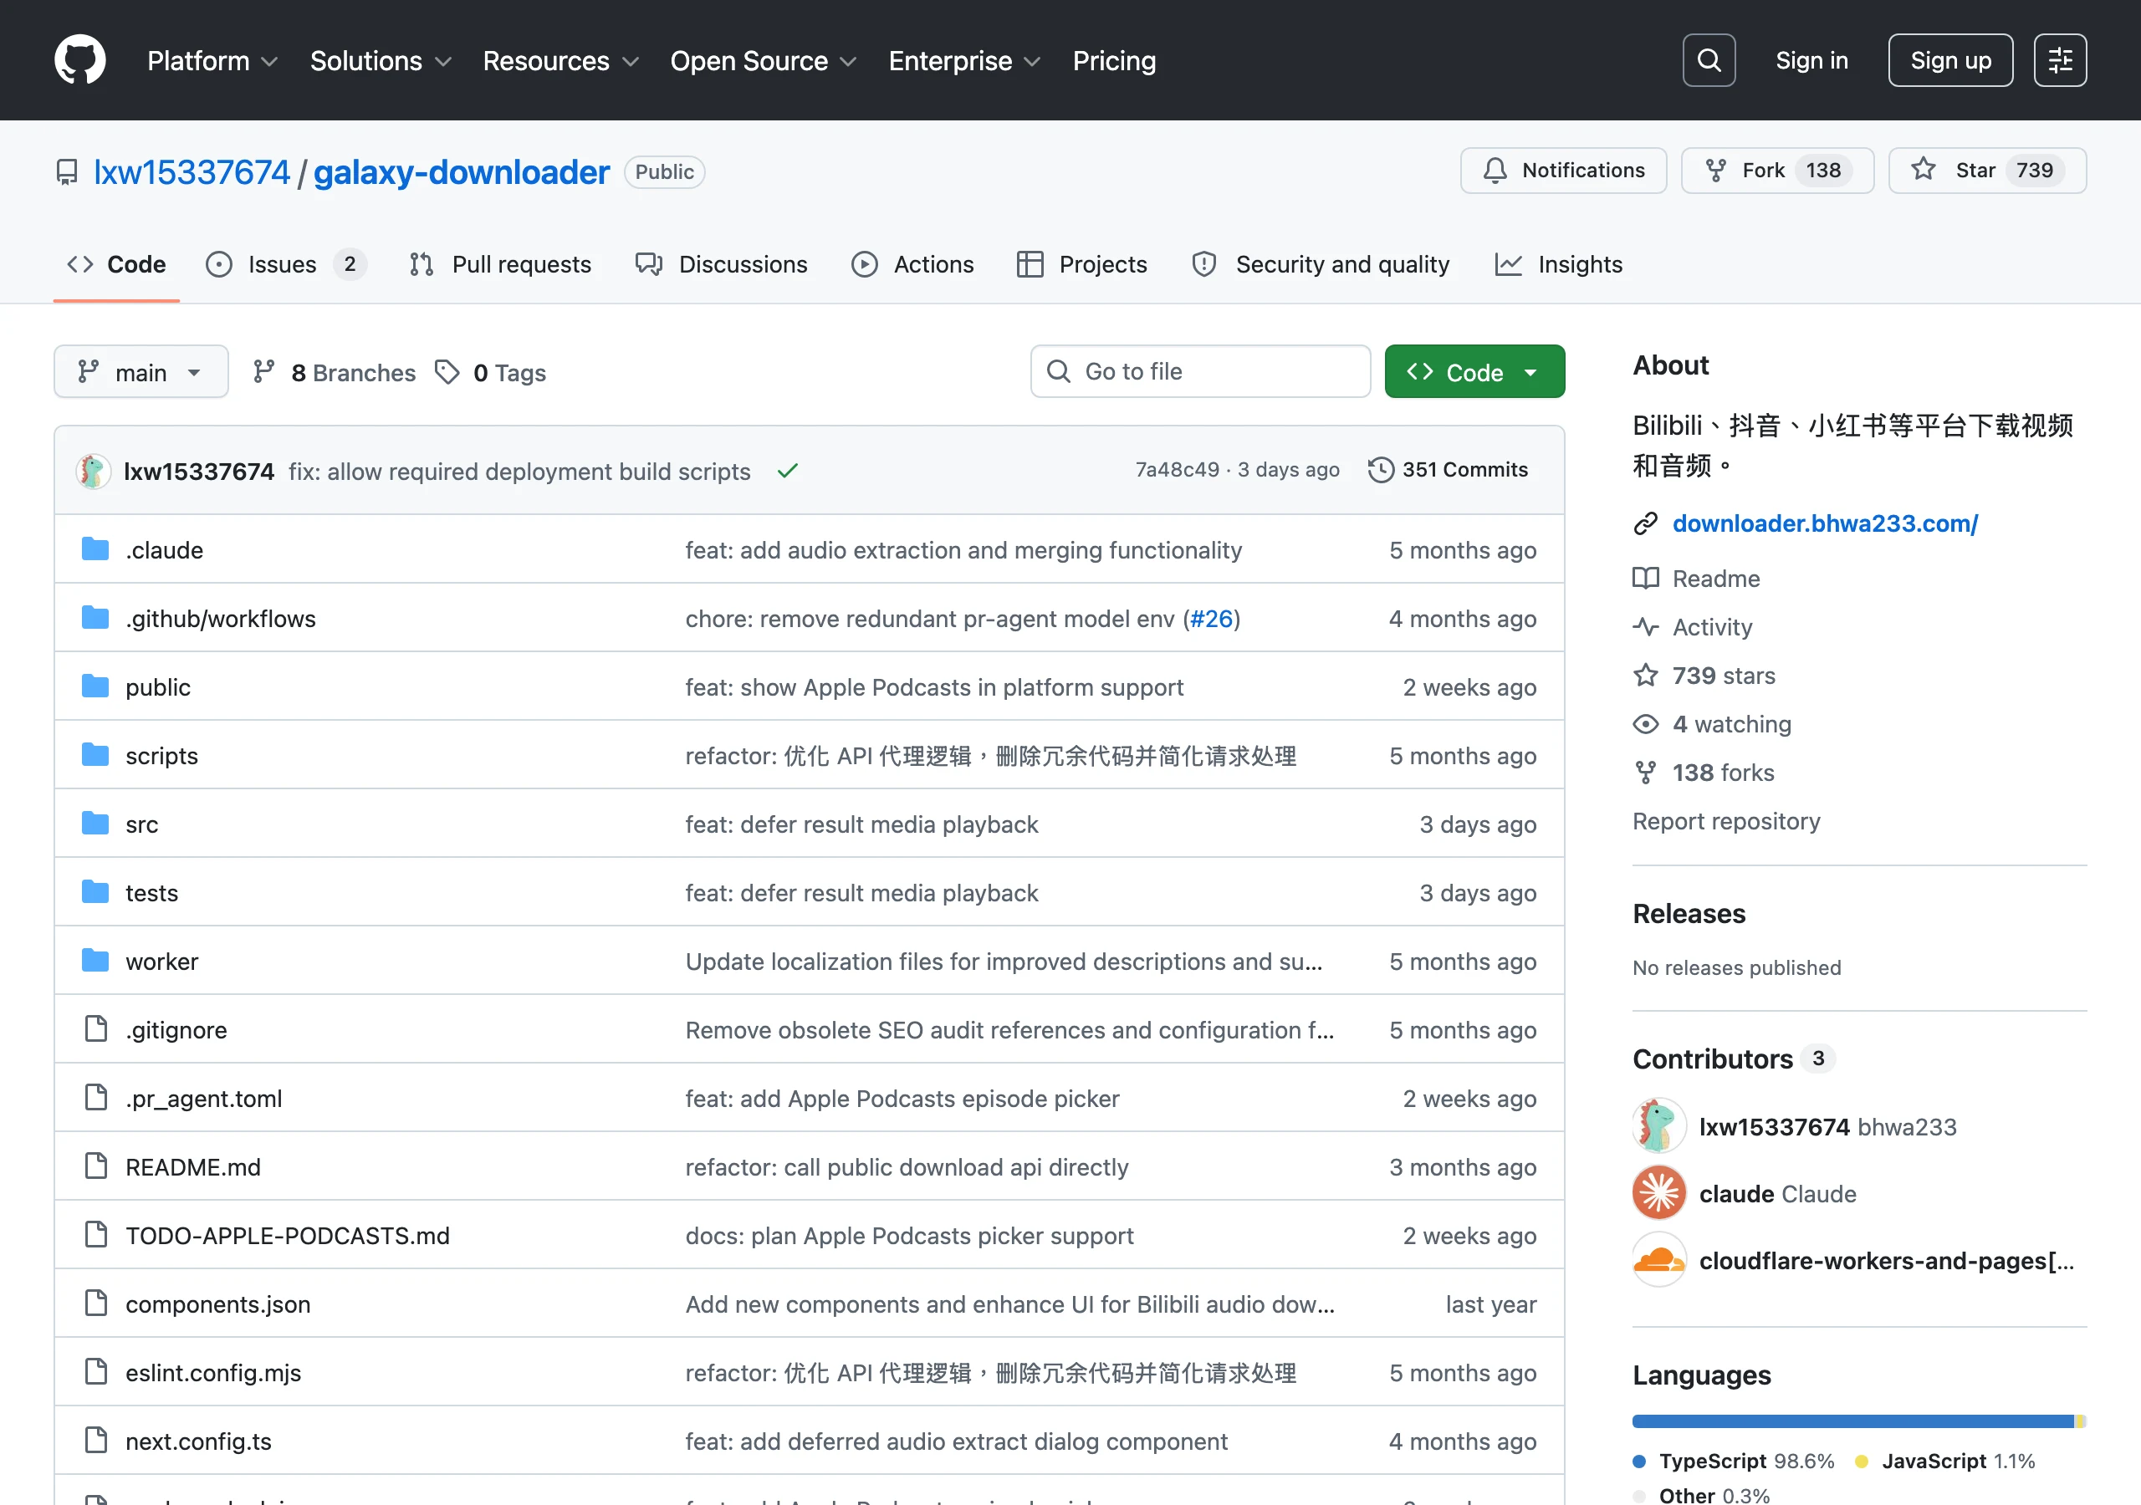Fork the repository with Fork button
Screen dimensions: 2141x1505
coord(1776,171)
